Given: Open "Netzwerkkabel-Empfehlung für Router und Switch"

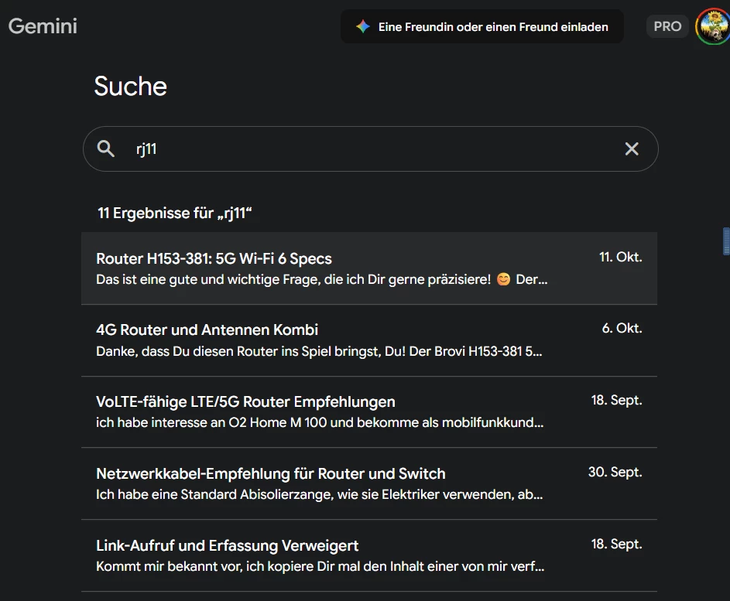Looking at the screenshot, I should tap(270, 473).
